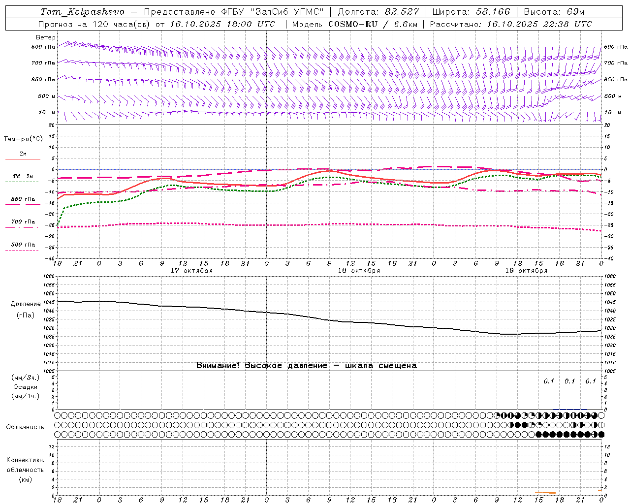630x504 pixels.
Task: Click the left '10 м' wind level label
Action: point(47,112)
